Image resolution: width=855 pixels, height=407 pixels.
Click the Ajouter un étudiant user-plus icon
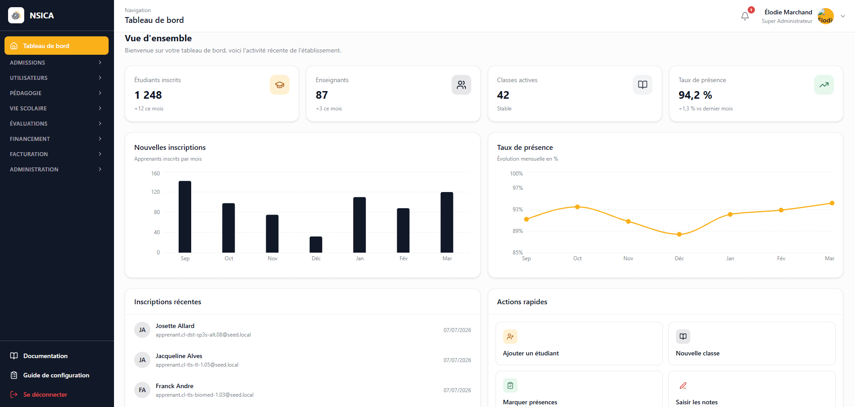pos(510,337)
